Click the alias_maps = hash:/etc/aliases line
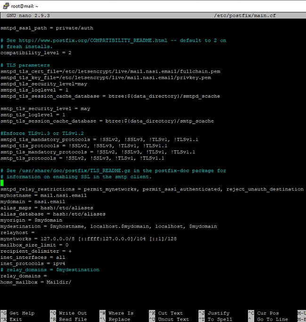Viewport: 306px width, 322px height. tap(47, 208)
